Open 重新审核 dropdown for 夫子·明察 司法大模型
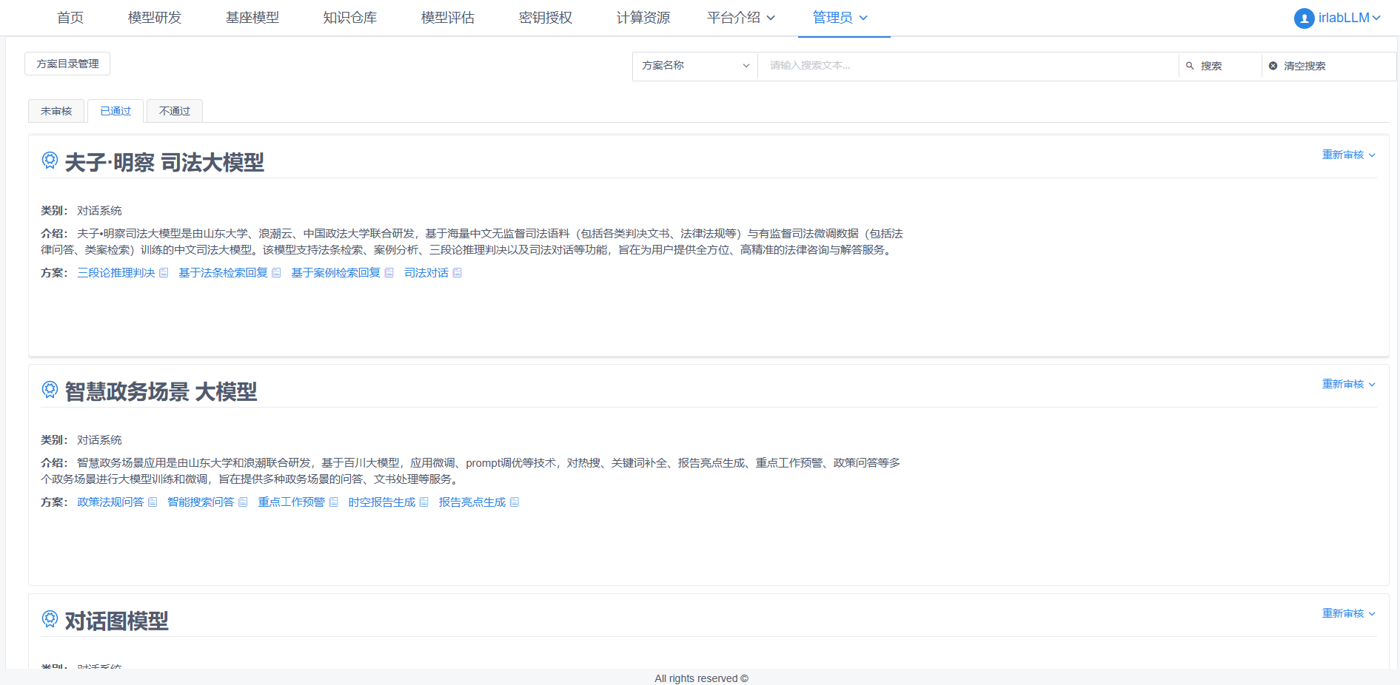This screenshot has height=685, width=1400. coord(1348,155)
